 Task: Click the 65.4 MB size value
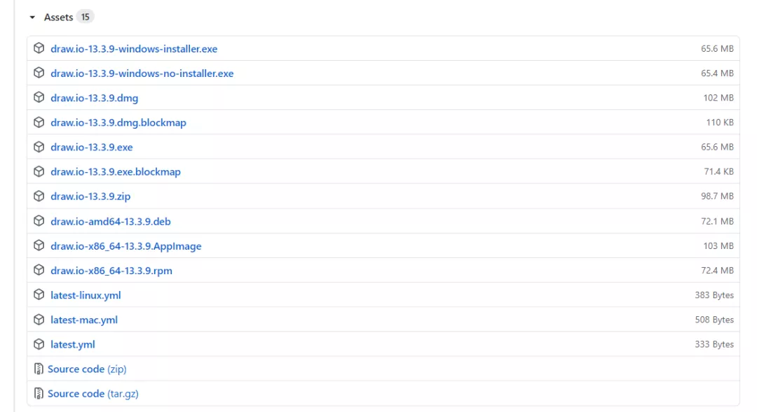[x=717, y=73]
